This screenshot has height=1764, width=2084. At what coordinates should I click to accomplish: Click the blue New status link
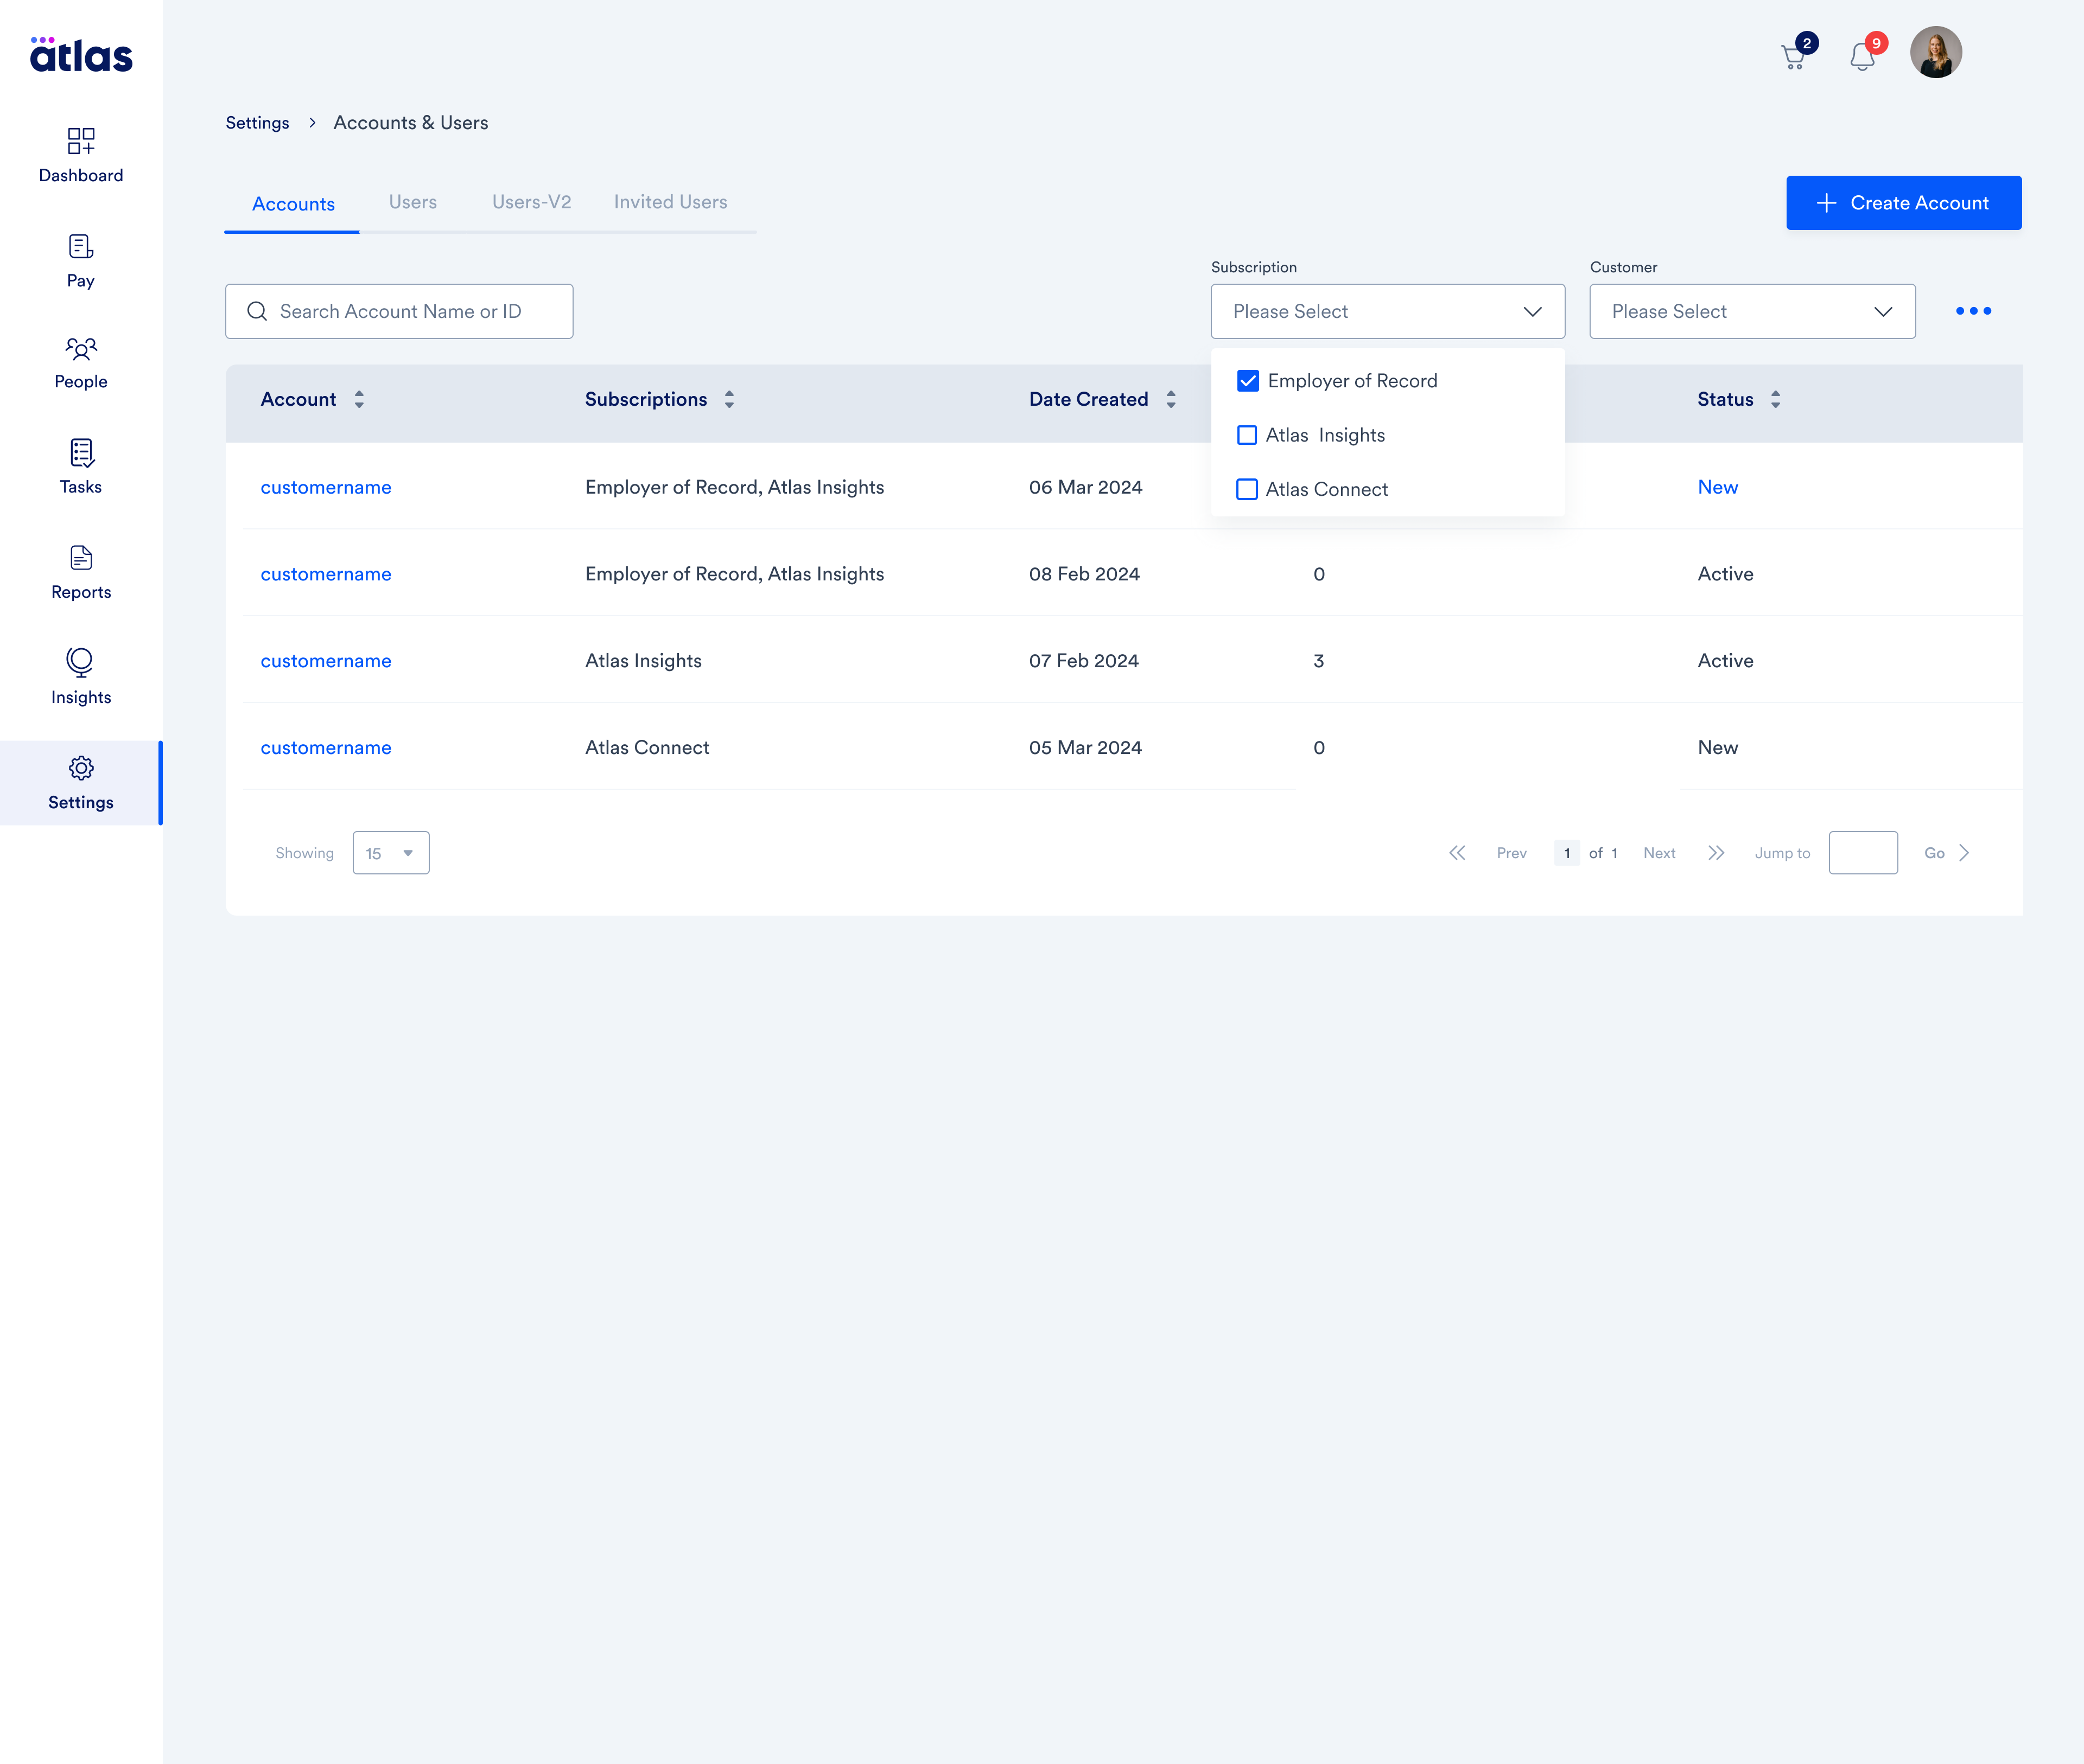pos(1718,487)
